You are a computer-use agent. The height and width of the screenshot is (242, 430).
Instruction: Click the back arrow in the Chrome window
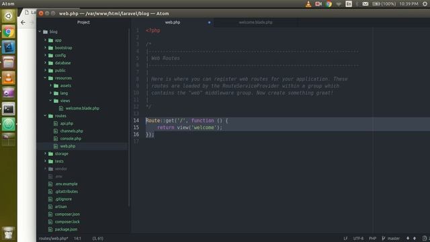(23, 22)
